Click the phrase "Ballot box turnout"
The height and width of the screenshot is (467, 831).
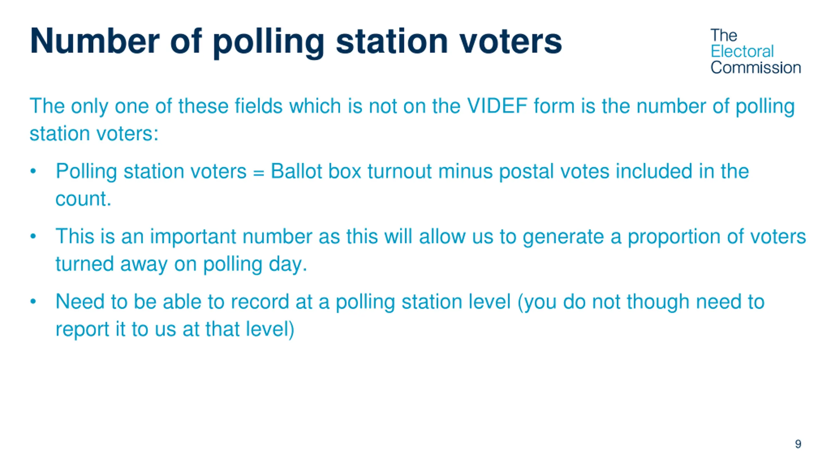pos(351,171)
